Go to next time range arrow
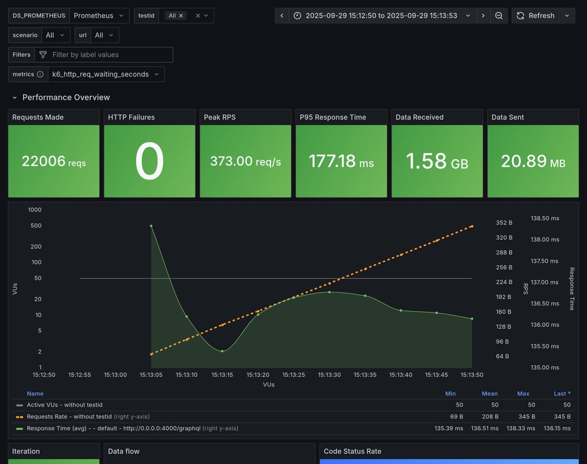 (x=483, y=16)
